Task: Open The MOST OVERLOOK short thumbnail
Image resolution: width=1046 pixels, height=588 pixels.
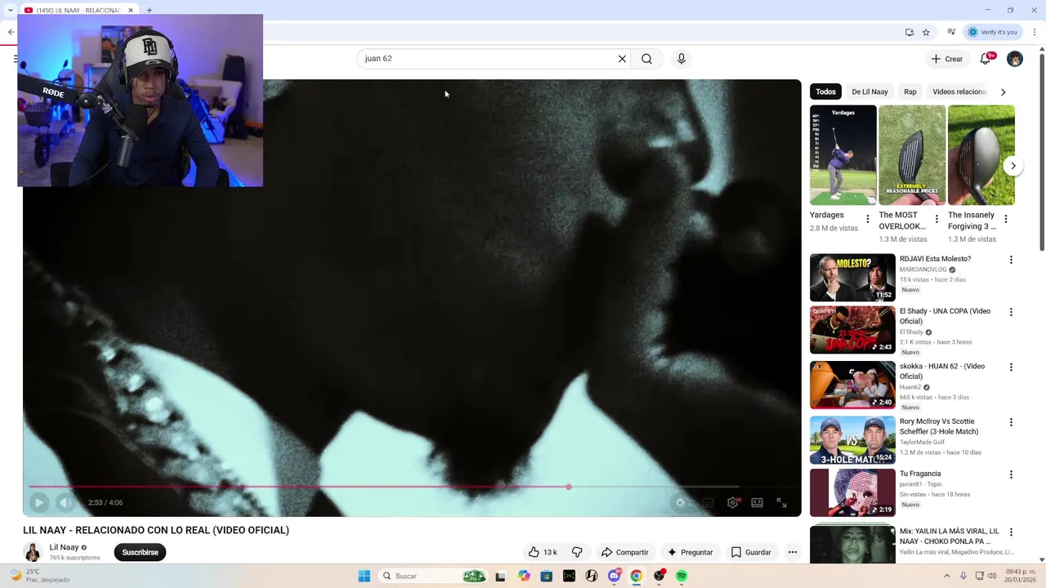Action: point(912,155)
